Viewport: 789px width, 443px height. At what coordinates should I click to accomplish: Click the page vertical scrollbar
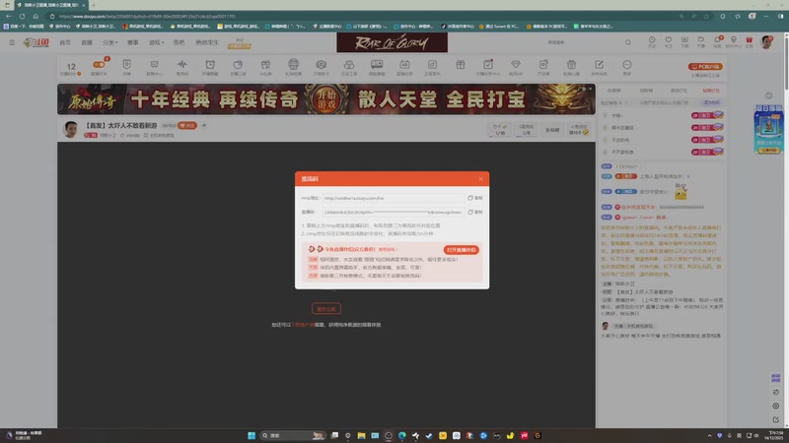click(786, 62)
